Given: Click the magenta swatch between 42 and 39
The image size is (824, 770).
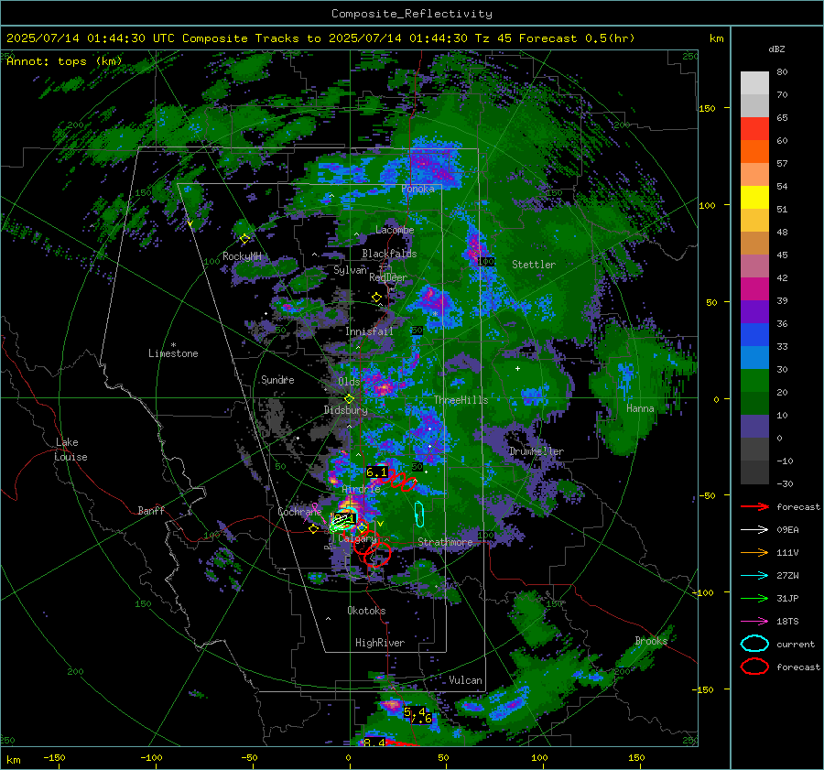Looking at the screenshot, I should [754, 289].
